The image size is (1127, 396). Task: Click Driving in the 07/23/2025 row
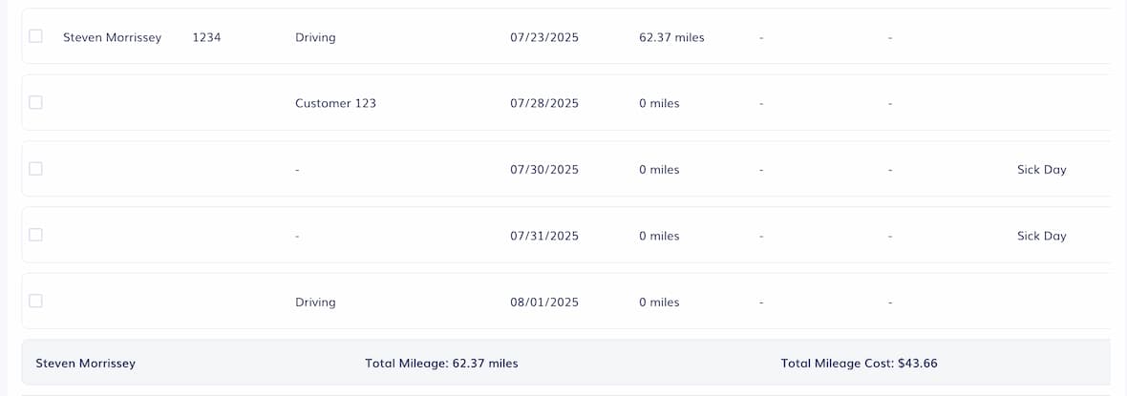coord(315,37)
